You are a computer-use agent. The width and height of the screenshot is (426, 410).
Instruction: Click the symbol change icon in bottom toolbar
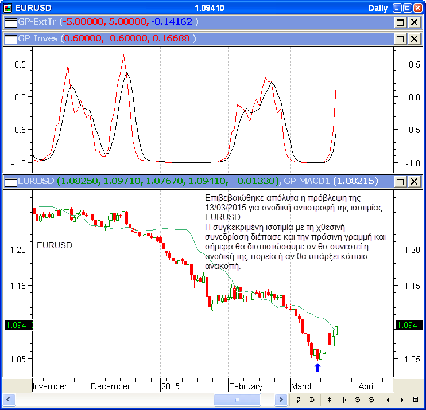[298, 400]
